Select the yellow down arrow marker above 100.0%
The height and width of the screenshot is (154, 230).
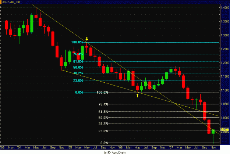point(87,39)
